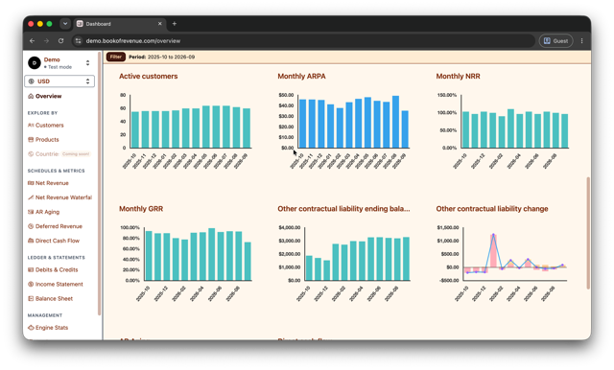Open the Balance Sheet
Screen dimensions: 614x370
point(54,299)
